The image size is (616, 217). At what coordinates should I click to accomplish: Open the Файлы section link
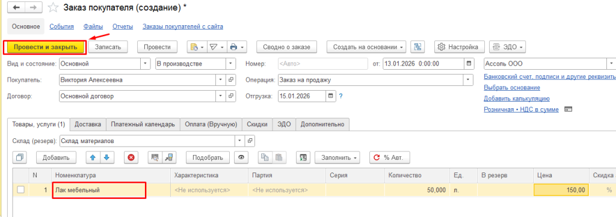point(93,26)
